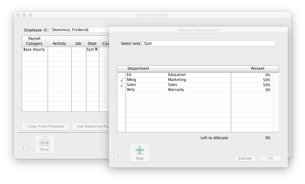Click Copy From Previous button
The width and height of the screenshot is (305, 184).
46,126
